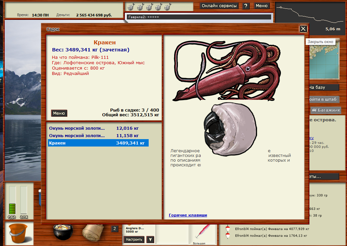Expand the dropdown arrow next to Настроить
The width and height of the screenshot is (347, 246).
[x=150, y=239]
